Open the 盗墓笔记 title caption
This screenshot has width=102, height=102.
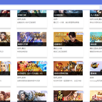click(x=58, y=44)
